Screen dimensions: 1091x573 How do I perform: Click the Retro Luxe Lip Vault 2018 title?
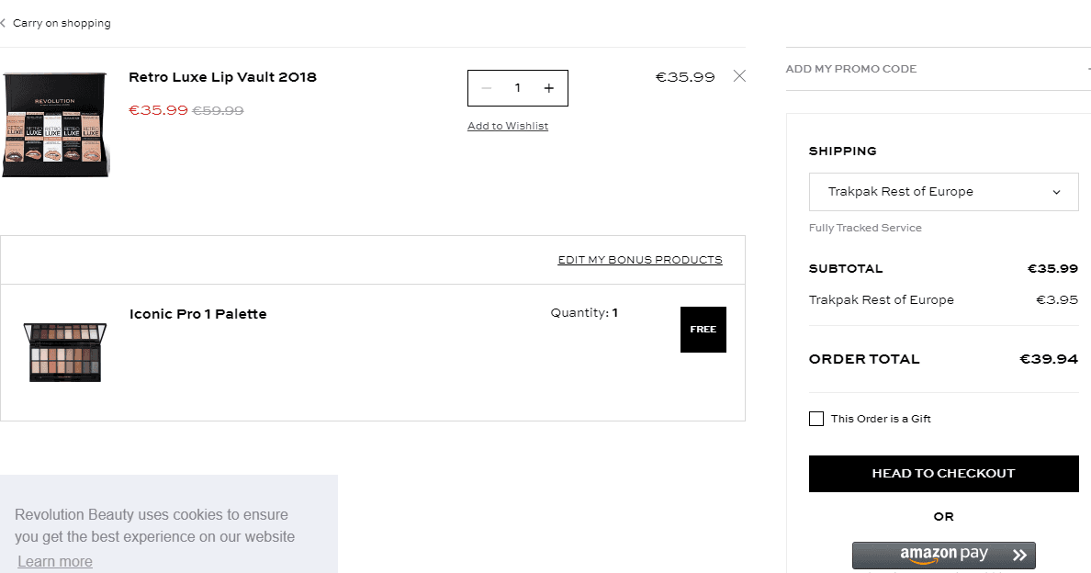point(222,77)
